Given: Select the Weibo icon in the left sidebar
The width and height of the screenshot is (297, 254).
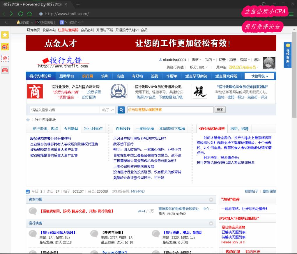Looking at the screenshot, I should pyautogui.click(x=5, y=47).
